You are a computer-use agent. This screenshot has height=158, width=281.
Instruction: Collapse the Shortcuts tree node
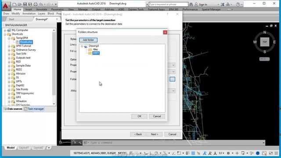point(5,34)
